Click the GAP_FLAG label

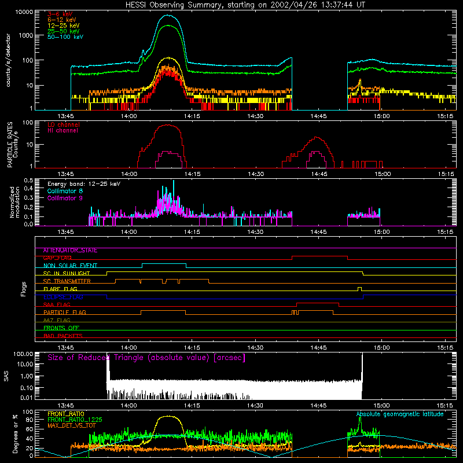(x=57, y=258)
